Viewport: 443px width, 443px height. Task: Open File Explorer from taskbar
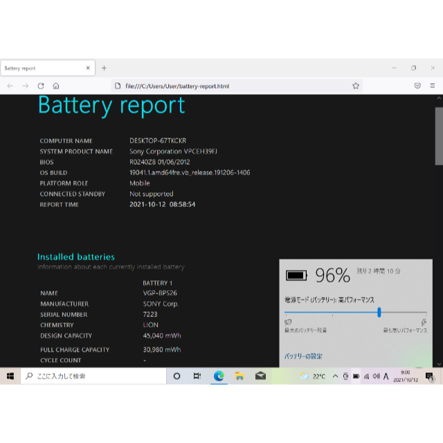(239, 376)
